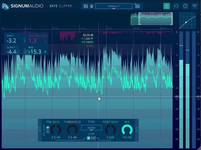The image size is (201, 150).
Task: Click the undo arrow icon
Action: click(176, 6)
